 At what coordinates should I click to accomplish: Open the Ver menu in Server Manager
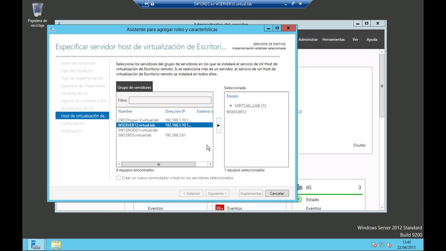(x=355, y=39)
